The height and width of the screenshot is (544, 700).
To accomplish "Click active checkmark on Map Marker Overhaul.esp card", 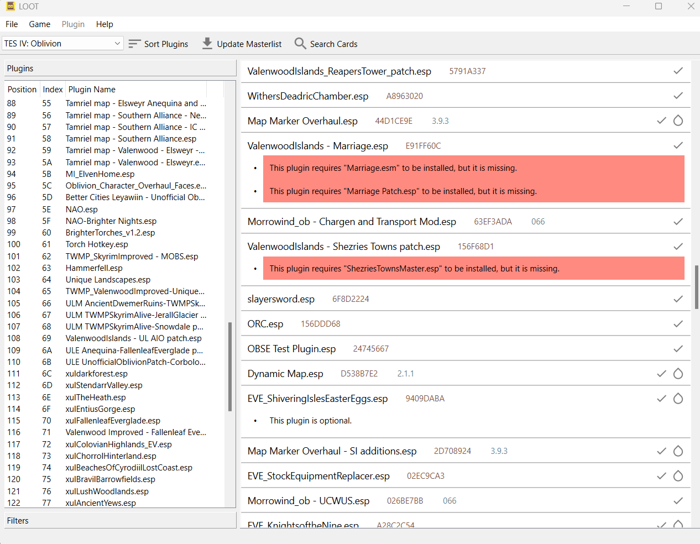I will point(661,121).
